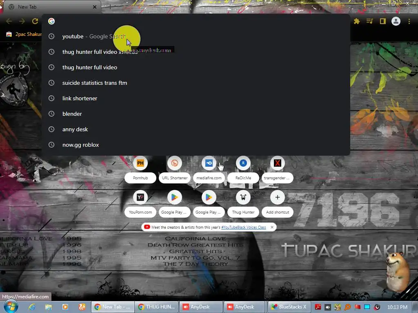Image resolution: width=418 pixels, height=313 pixels.
Task: Select "suicide statistics trans ftm" suggestion
Action: coord(196,83)
